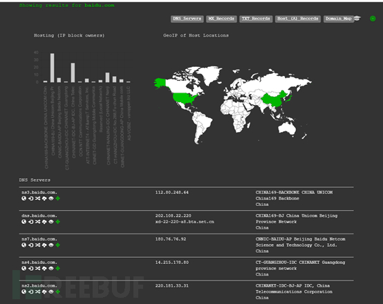Click the green crosshair icon under ns3.baidu.com
383x304 pixels.
click(x=58, y=198)
